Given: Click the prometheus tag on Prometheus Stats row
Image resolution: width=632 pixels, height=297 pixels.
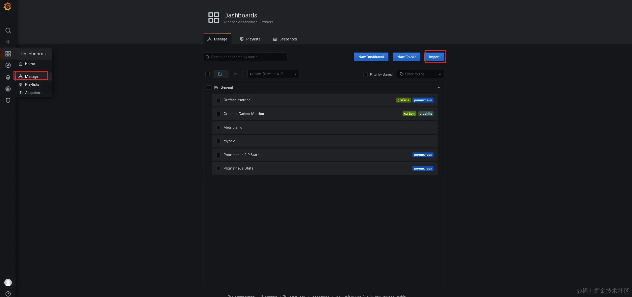Looking at the screenshot, I should coord(423,169).
